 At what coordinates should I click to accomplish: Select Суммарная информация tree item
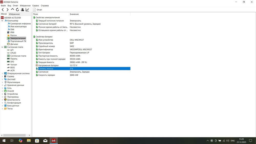click(x=20, y=24)
